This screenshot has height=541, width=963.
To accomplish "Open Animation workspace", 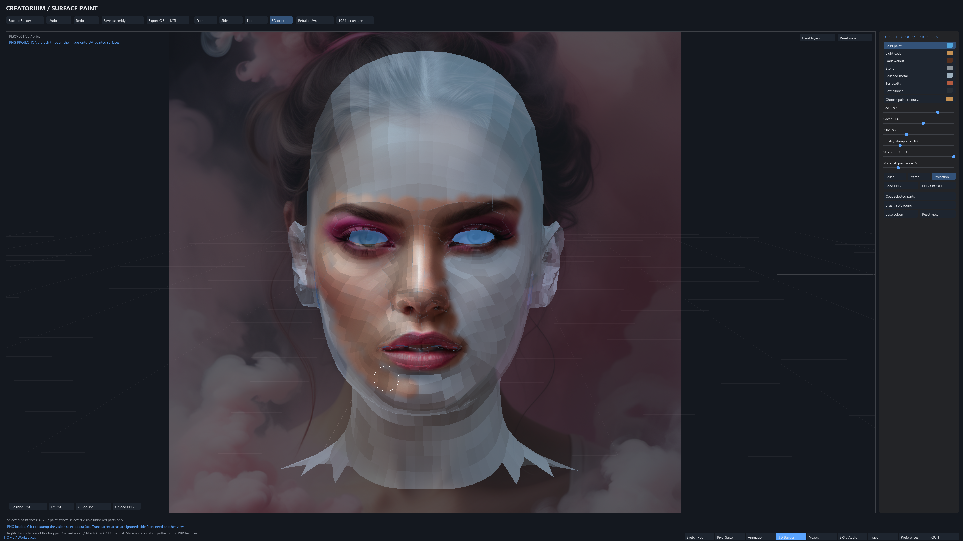I will pos(760,537).
